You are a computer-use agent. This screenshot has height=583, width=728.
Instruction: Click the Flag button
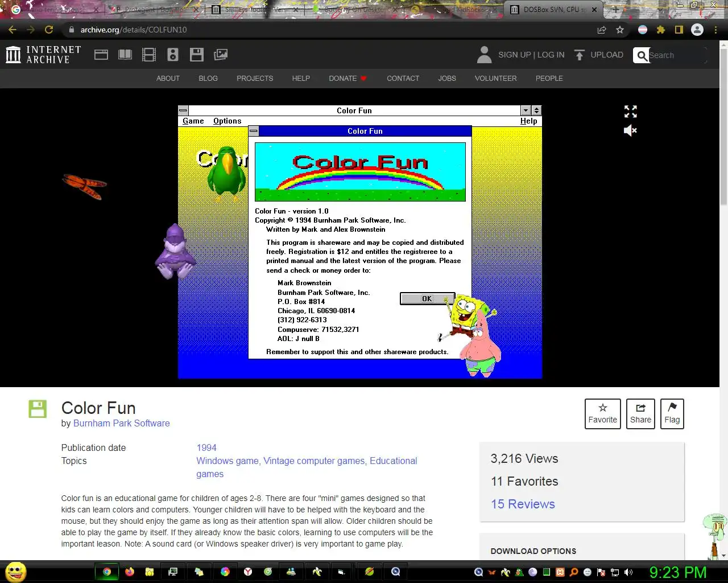pyautogui.click(x=672, y=414)
